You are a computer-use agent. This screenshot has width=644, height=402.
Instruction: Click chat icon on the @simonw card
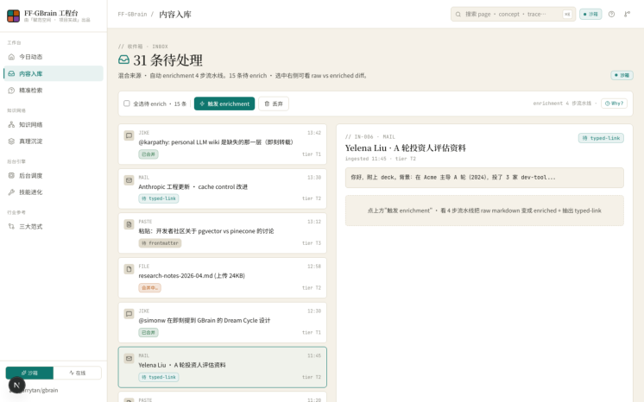coord(129,314)
